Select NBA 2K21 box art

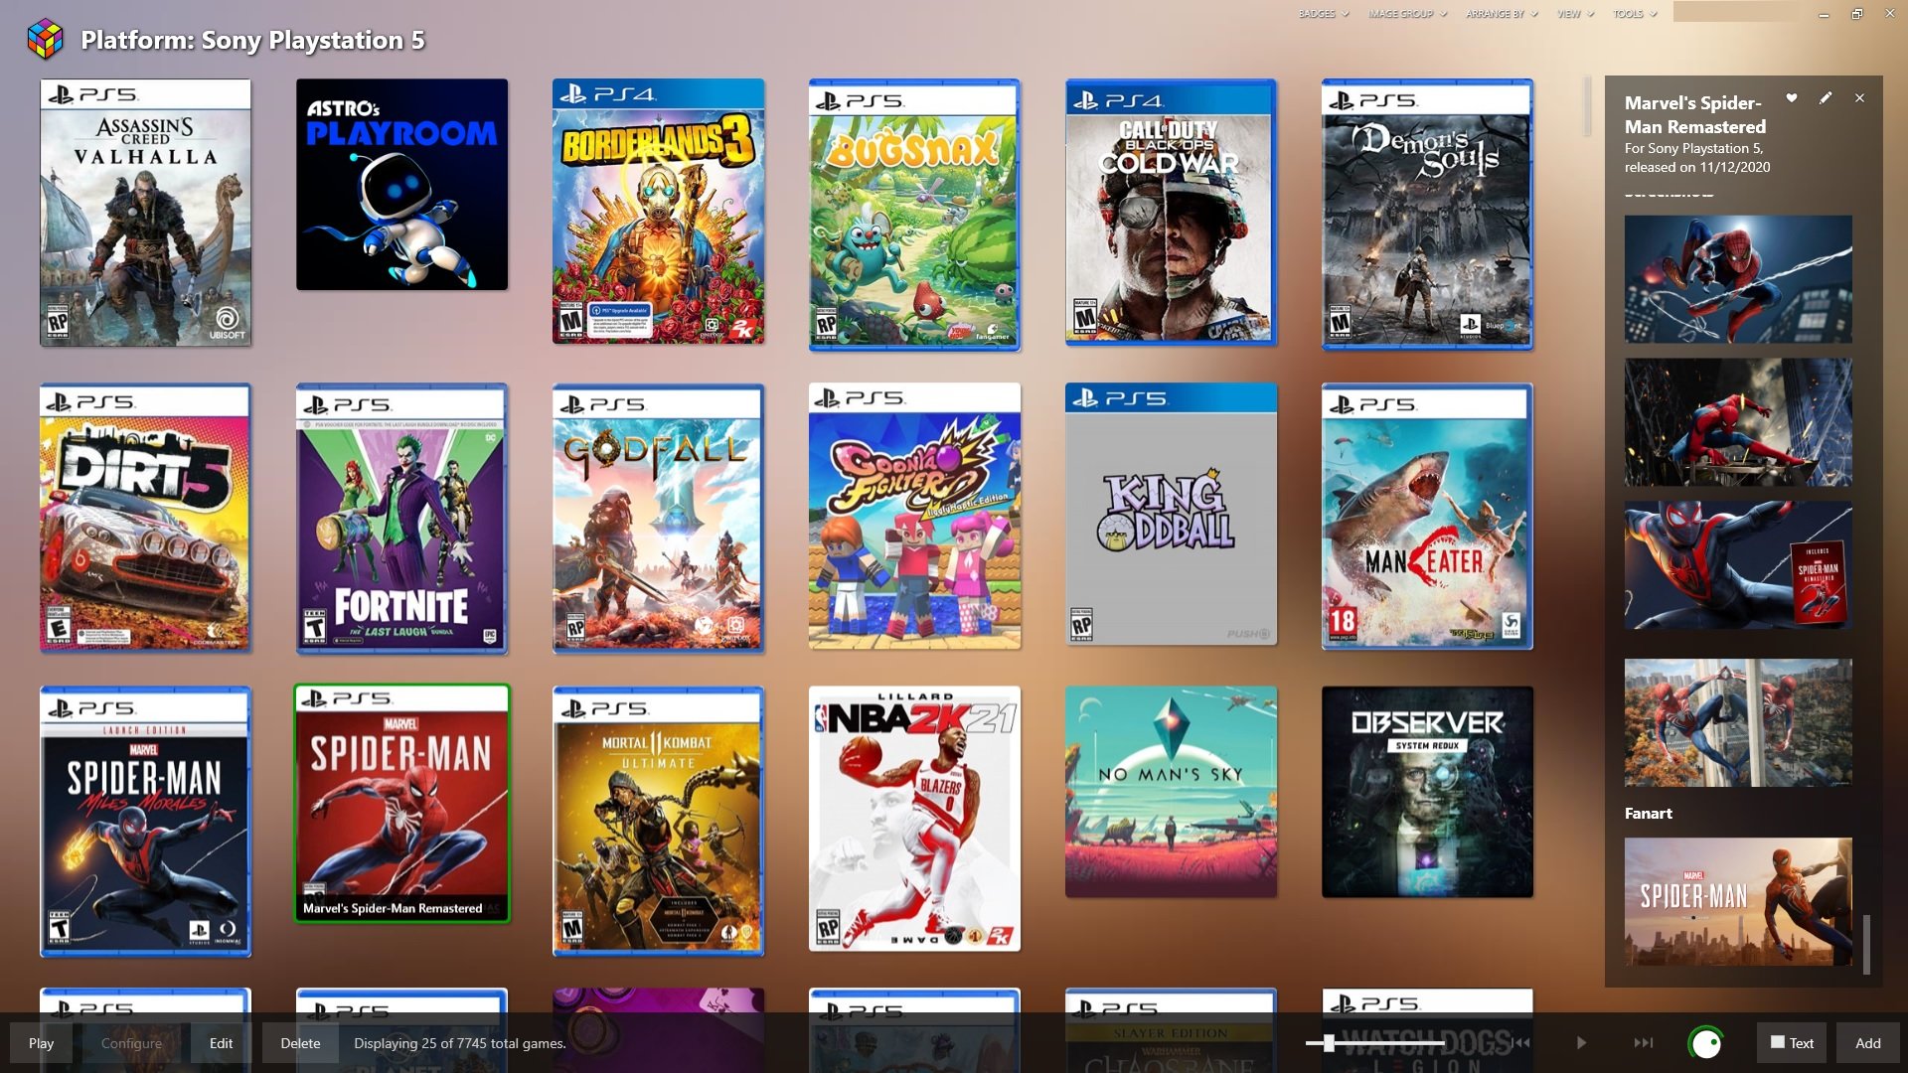coord(914,819)
